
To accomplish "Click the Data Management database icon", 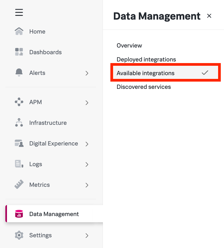I will (x=19, y=214).
